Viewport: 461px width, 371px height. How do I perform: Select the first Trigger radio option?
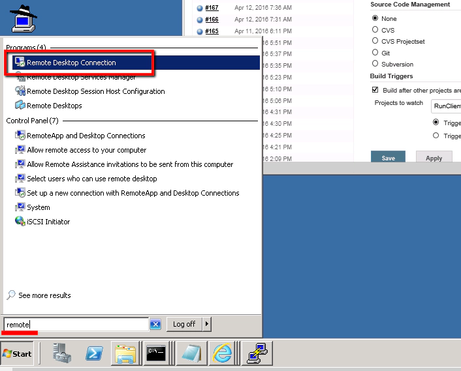pos(436,122)
